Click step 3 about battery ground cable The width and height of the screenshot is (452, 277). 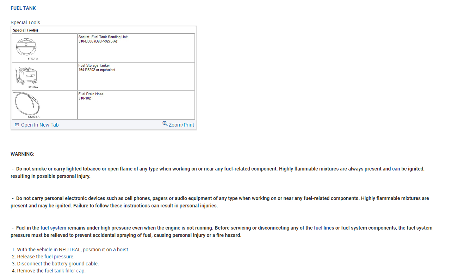(x=58, y=264)
